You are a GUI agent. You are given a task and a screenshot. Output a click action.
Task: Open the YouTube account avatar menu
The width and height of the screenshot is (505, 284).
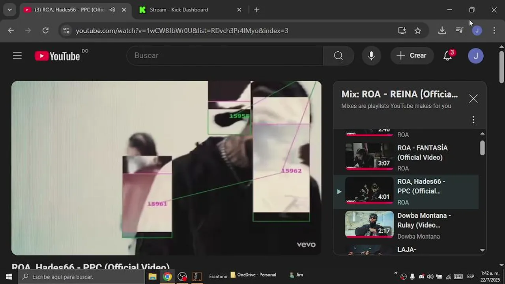click(x=475, y=56)
